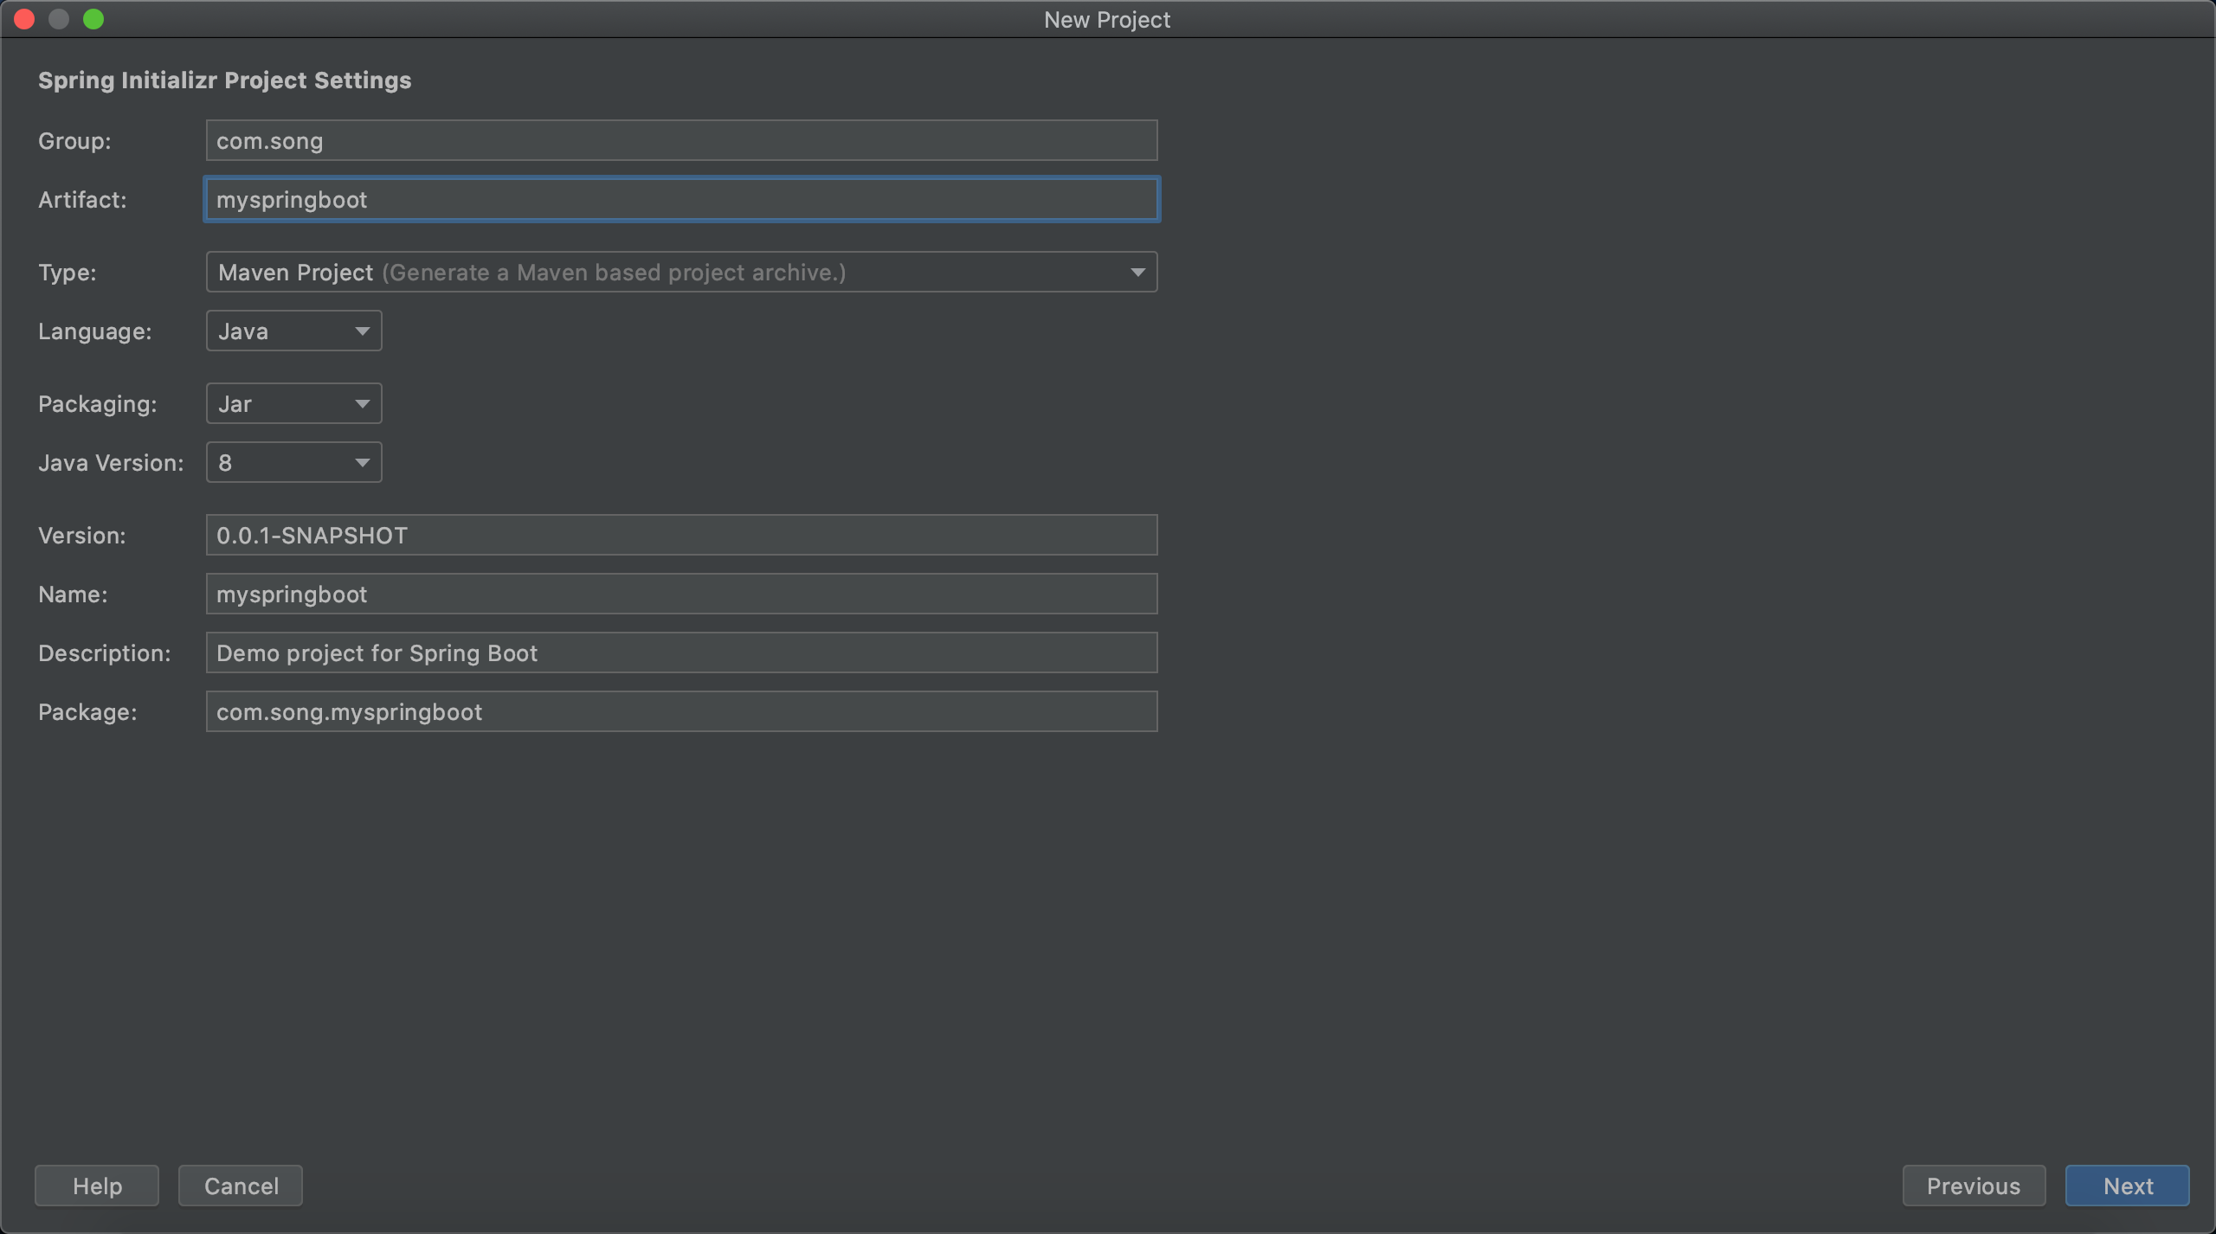
Task: Click the Cancel button
Action: [241, 1186]
